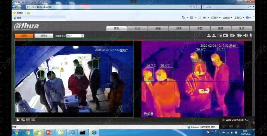The height and width of the screenshot is (136, 267).
Task: Open the 设置 settings tab
Action: click(200, 29)
